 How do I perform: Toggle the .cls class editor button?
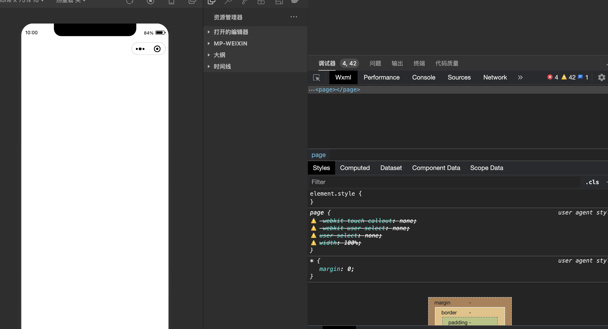point(592,182)
